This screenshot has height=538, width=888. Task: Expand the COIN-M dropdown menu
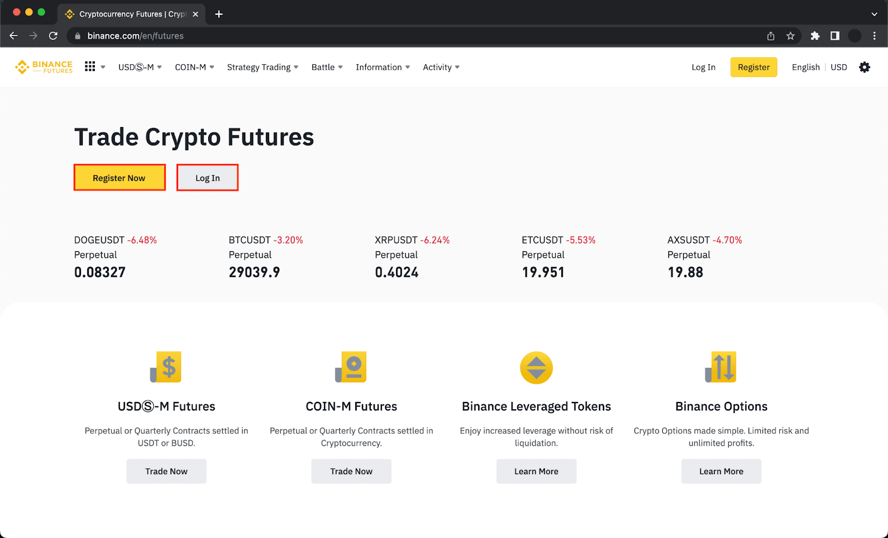click(x=194, y=67)
